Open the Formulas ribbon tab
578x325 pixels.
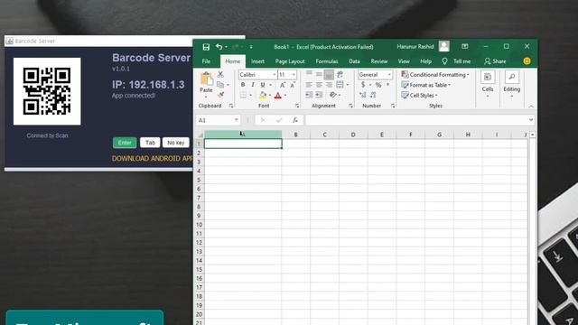(x=327, y=61)
